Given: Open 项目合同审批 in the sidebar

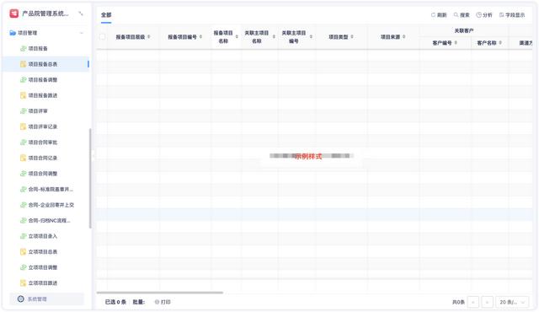Looking at the screenshot, I should point(43,143).
